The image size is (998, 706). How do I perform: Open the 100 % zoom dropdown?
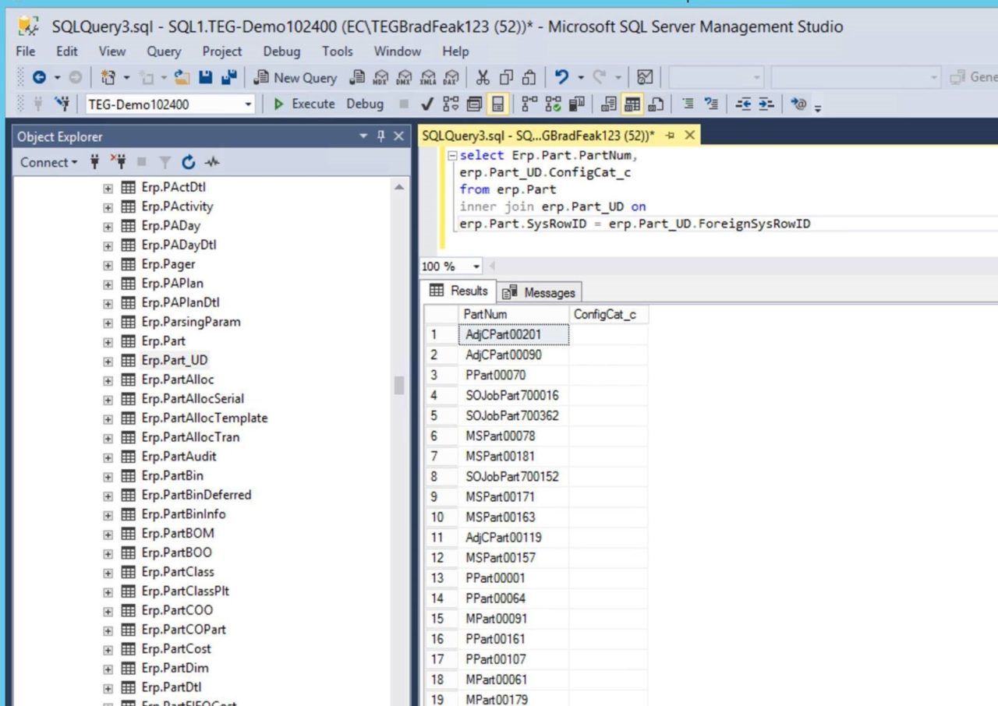click(x=476, y=267)
